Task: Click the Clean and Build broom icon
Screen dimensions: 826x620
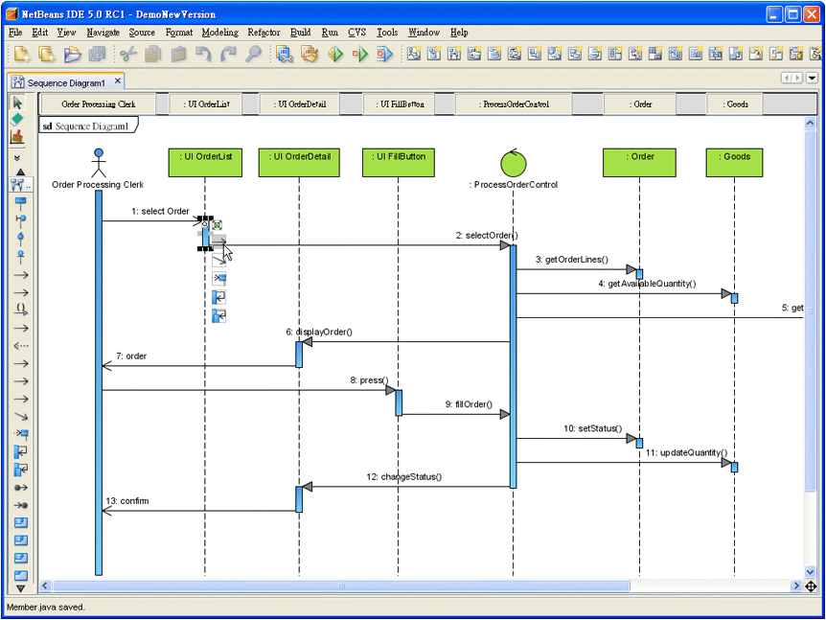Action: pos(310,54)
